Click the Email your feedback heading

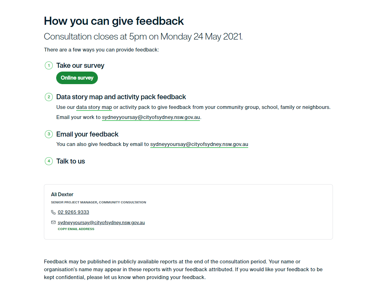point(87,134)
